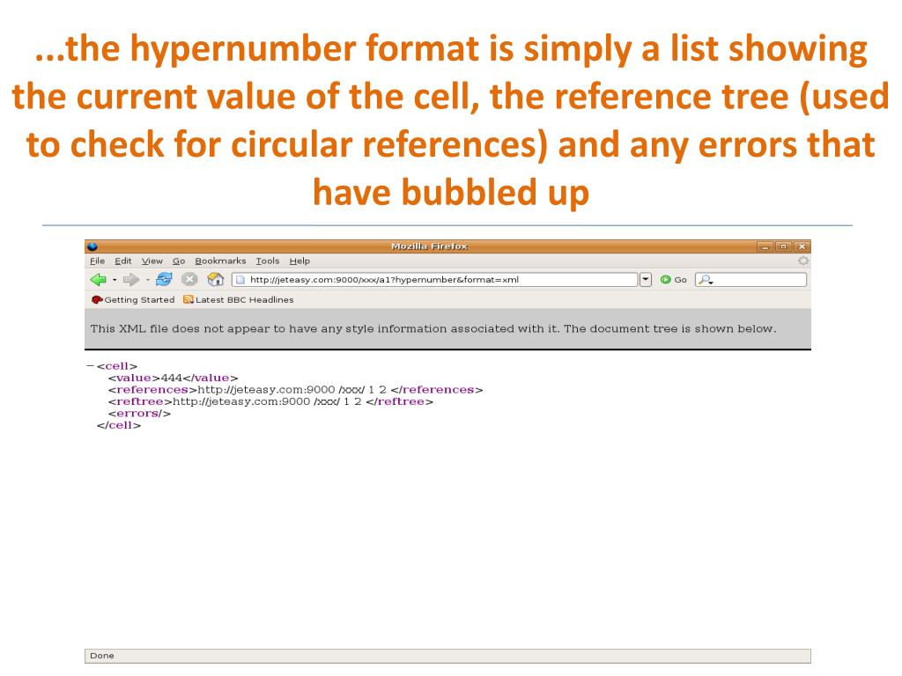Close the Mozilla Firefox window
Screen dimensions: 902x676
(802, 246)
